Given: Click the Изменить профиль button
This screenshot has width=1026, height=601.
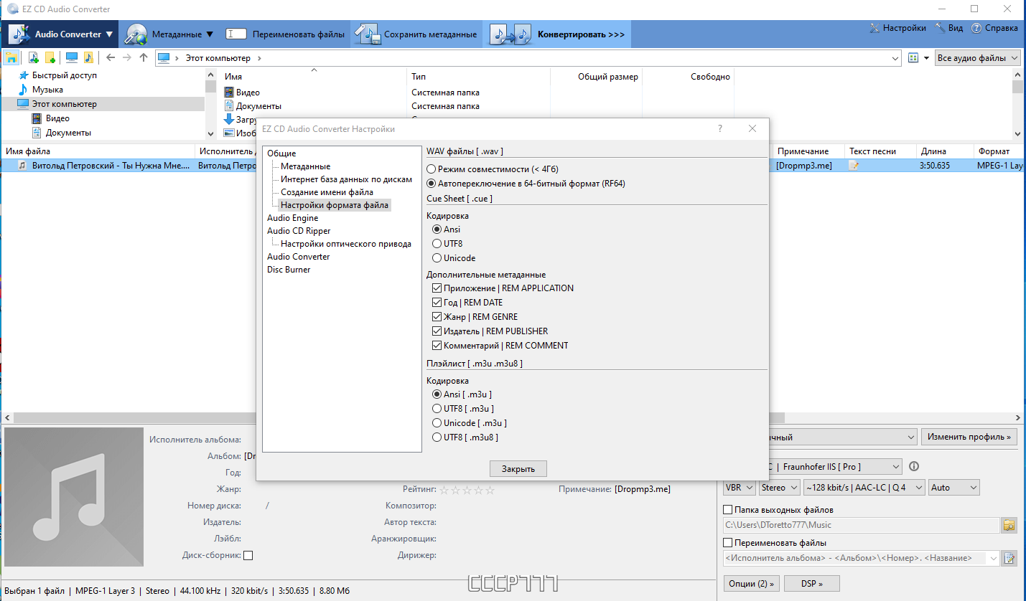Looking at the screenshot, I should (x=969, y=437).
